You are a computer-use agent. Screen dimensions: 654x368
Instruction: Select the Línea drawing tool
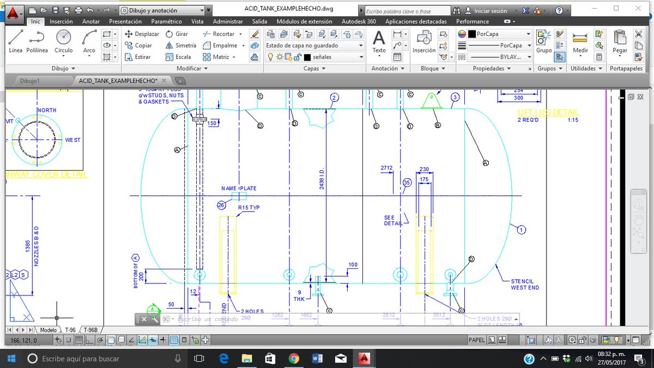pyautogui.click(x=16, y=42)
